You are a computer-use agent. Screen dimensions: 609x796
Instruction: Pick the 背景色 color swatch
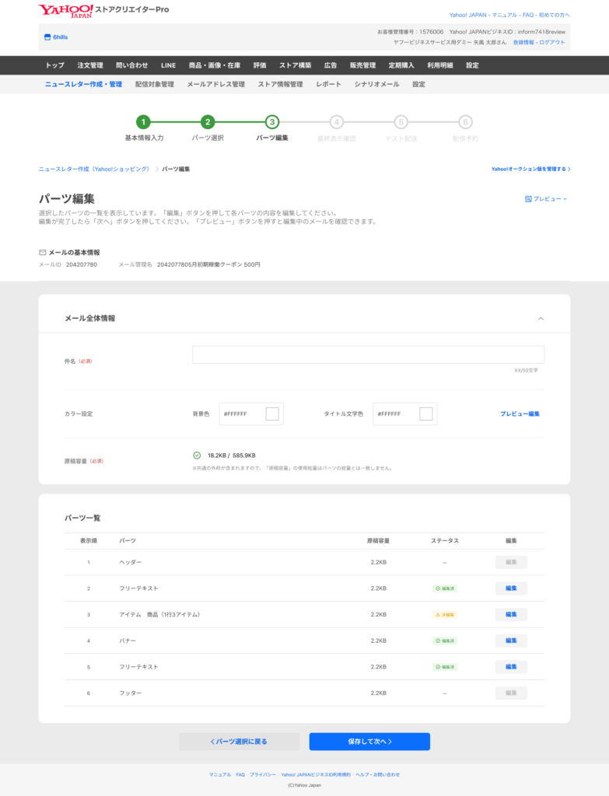point(272,414)
